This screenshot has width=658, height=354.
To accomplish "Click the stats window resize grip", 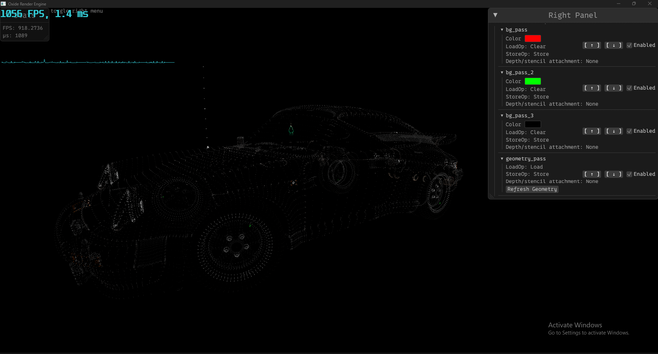I will (46, 38).
